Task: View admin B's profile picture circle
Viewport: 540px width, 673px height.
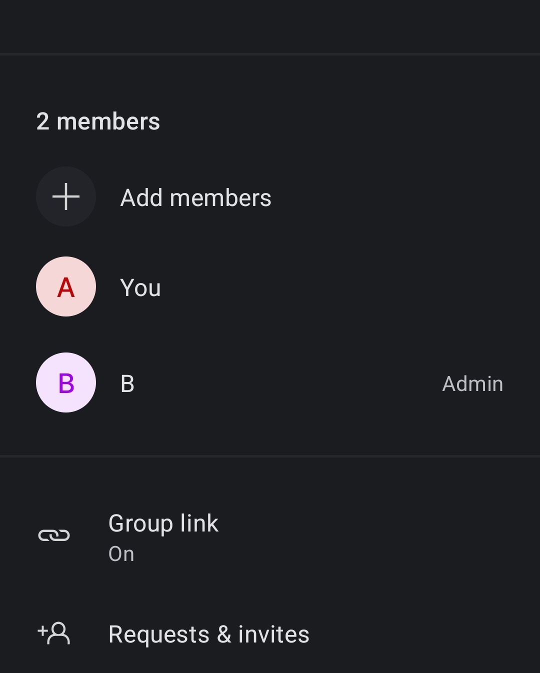Action: click(65, 382)
